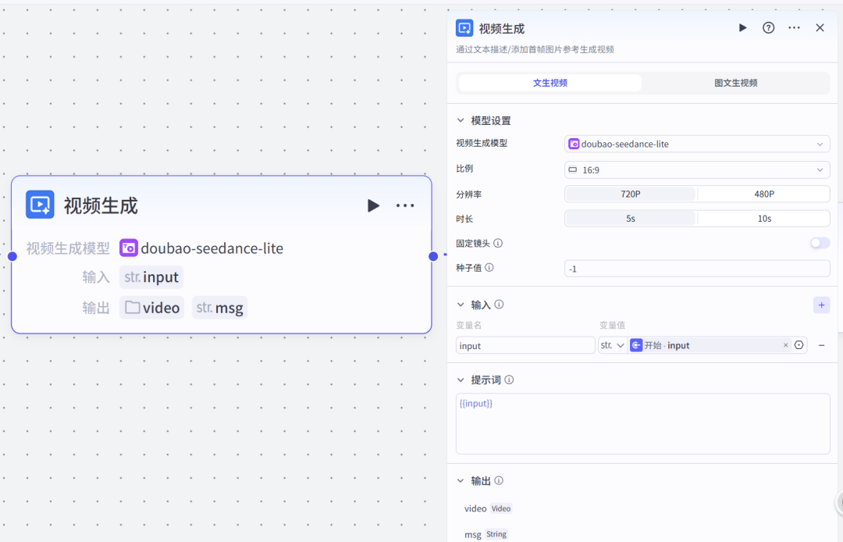843x542 pixels.
Task: Click the variable name field 'input'
Action: tap(525, 345)
